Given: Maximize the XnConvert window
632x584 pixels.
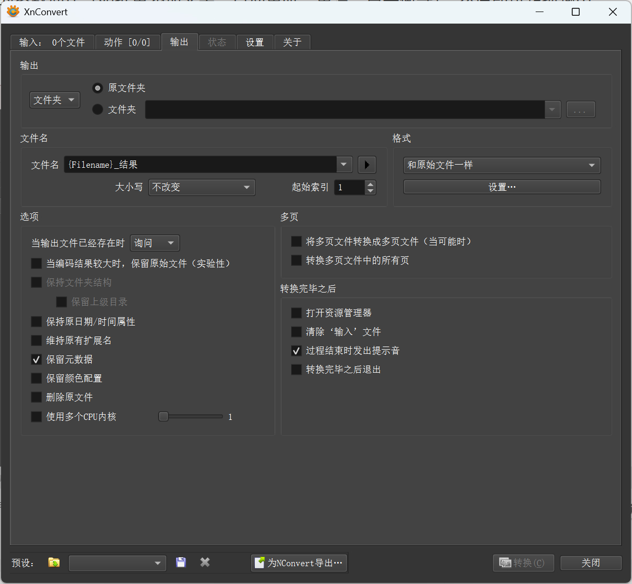Looking at the screenshot, I should (575, 12).
